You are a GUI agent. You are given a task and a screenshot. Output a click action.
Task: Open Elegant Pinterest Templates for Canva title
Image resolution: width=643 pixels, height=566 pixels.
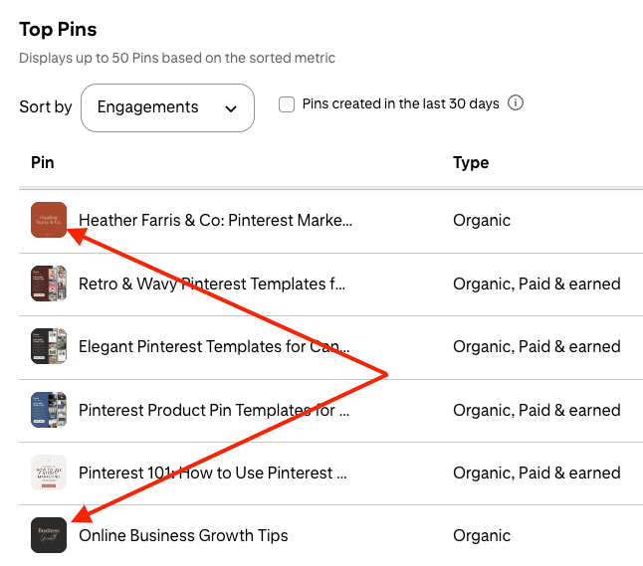tap(214, 346)
